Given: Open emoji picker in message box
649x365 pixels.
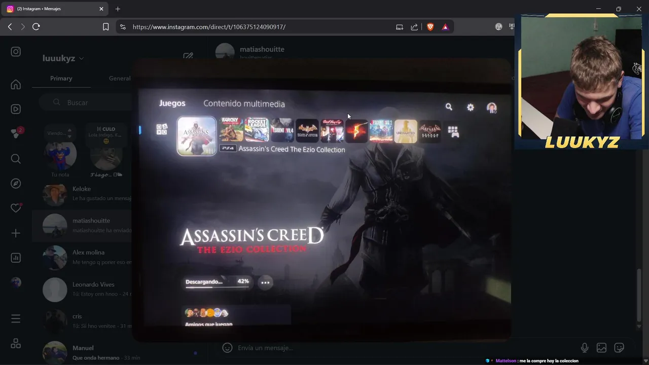Looking at the screenshot, I should 228,348.
